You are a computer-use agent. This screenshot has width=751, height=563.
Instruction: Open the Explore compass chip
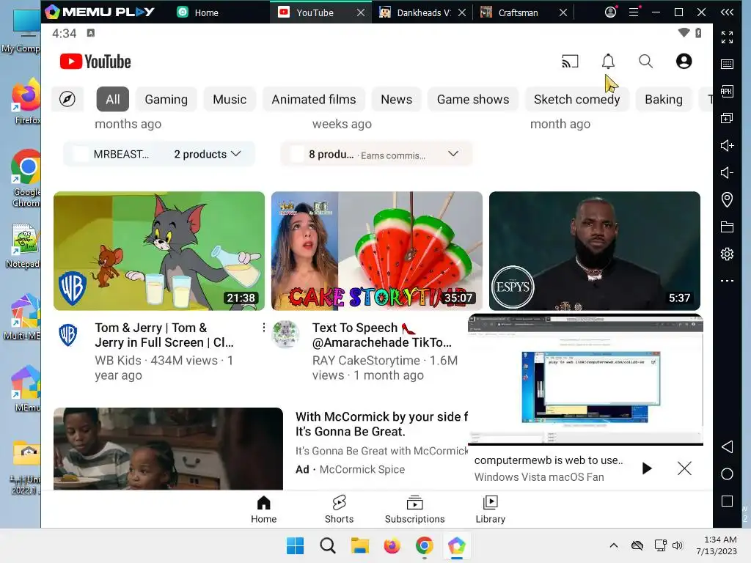tap(67, 99)
